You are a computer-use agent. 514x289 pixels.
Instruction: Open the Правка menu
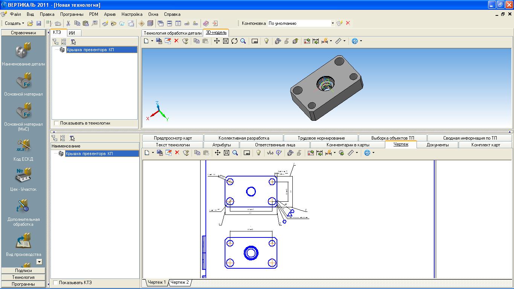point(47,14)
